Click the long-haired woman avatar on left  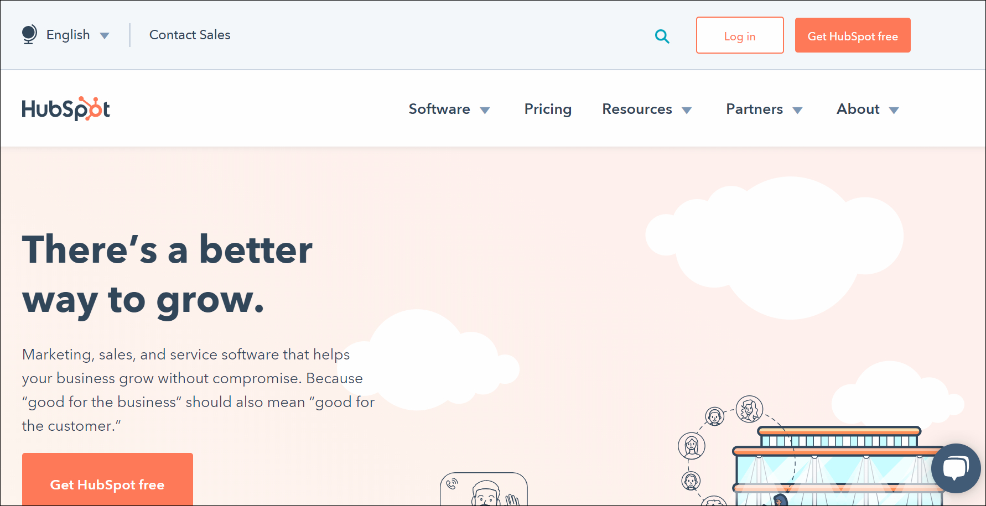tap(691, 446)
